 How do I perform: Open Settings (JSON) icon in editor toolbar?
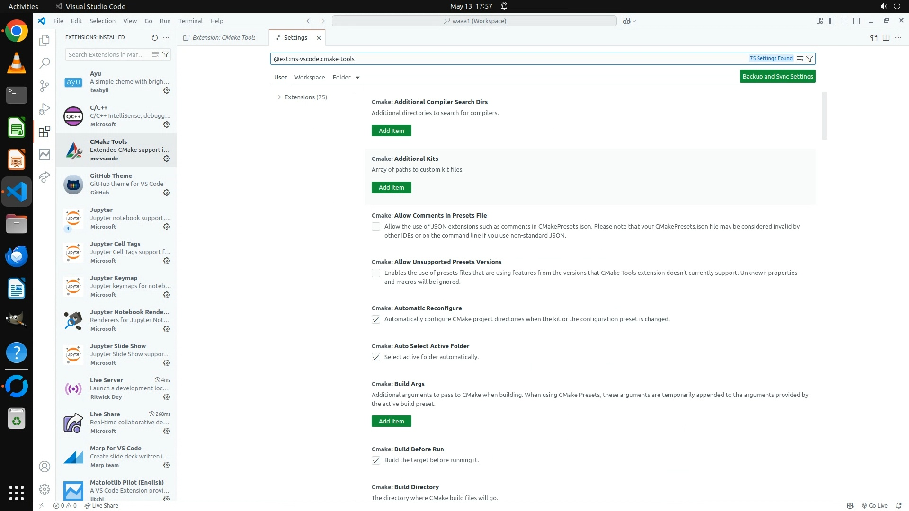tap(873, 38)
